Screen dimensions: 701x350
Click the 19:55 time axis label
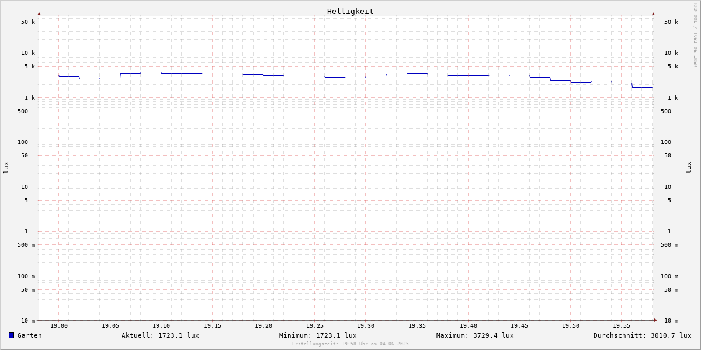coord(622,326)
